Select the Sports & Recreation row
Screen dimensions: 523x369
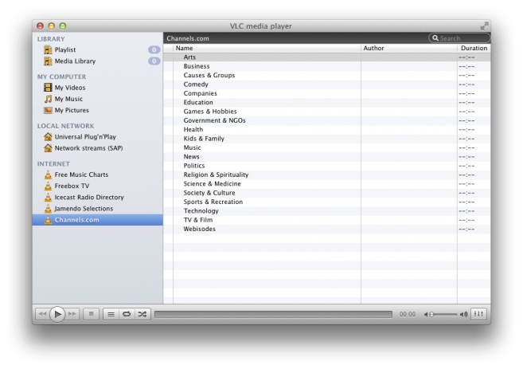coord(327,202)
